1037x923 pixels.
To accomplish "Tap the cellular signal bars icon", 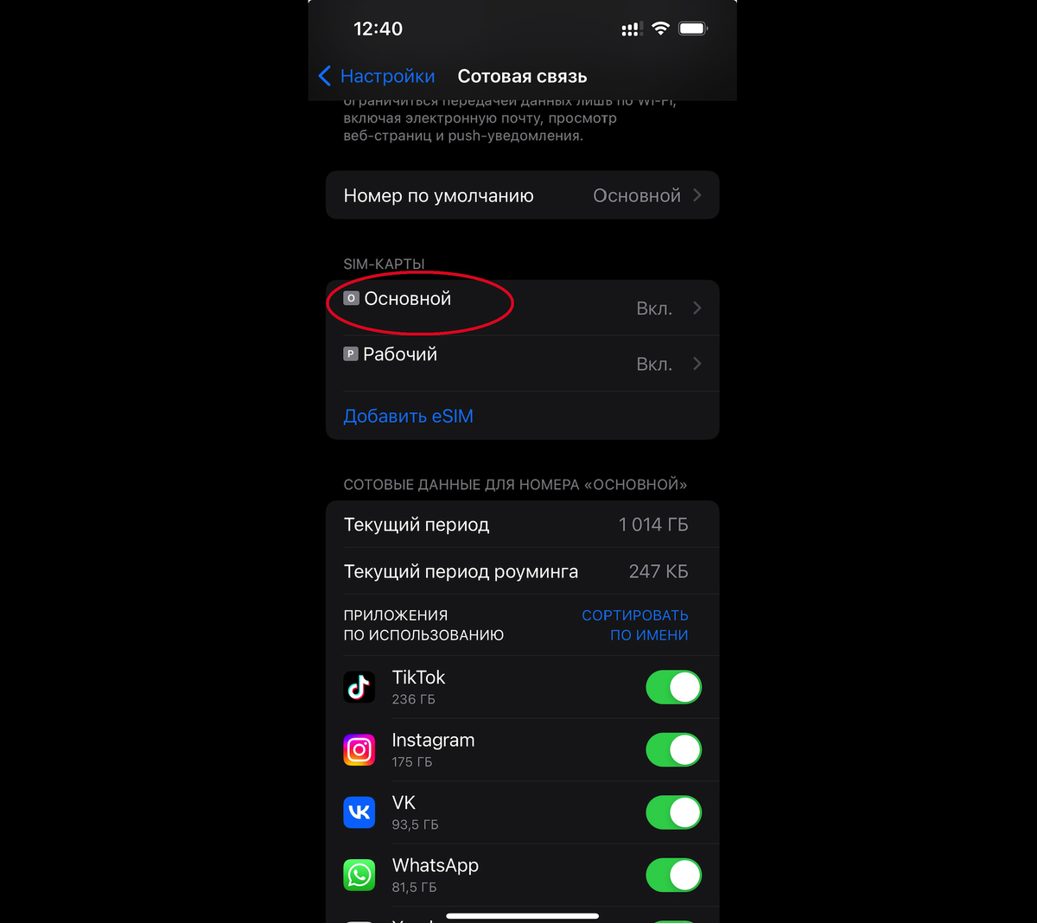I will 632,29.
